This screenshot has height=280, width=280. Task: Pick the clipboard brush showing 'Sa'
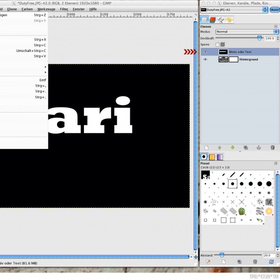205,175
